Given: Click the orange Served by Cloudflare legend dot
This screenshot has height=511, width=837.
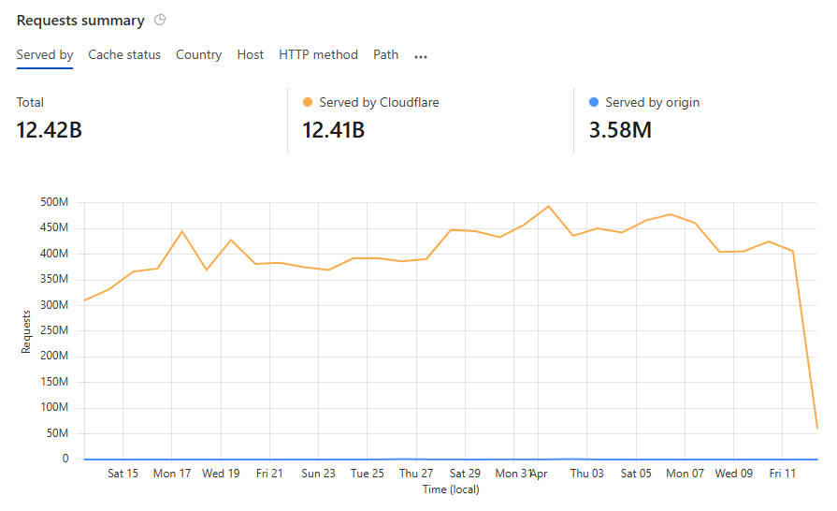Looking at the screenshot, I should [308, 102].
